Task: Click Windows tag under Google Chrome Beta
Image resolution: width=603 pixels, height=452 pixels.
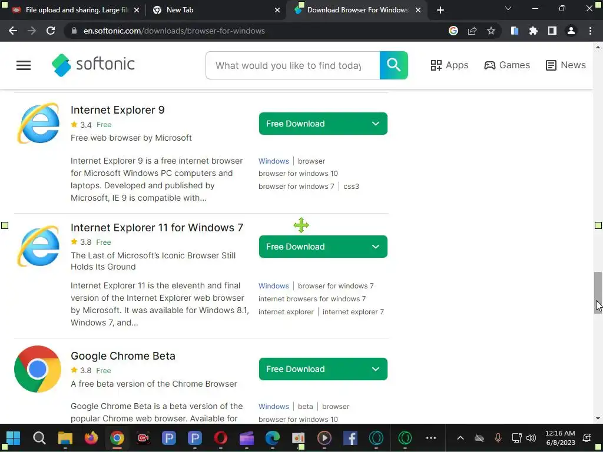Action: tap(273, 407)
